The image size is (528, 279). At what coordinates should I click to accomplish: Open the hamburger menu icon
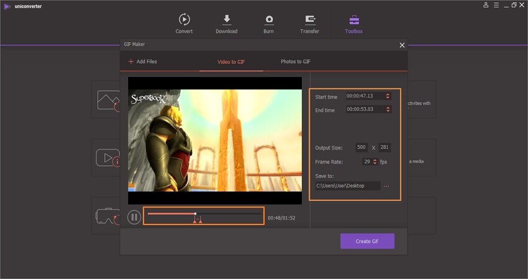click(x=496, y=5)
